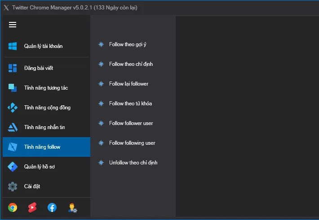The width and height of the screenshot is (319, 220).
Task: Select the gear icon beside Cài đặt
Action: [13, 186]
